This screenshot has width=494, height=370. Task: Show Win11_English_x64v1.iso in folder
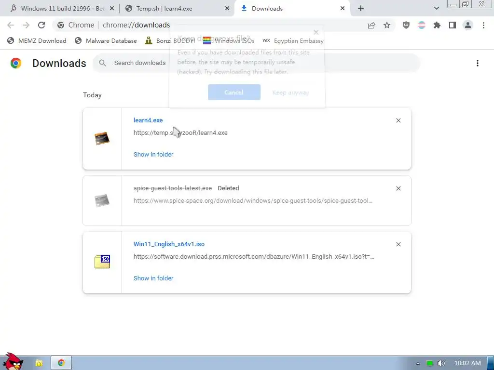point(153,278)
